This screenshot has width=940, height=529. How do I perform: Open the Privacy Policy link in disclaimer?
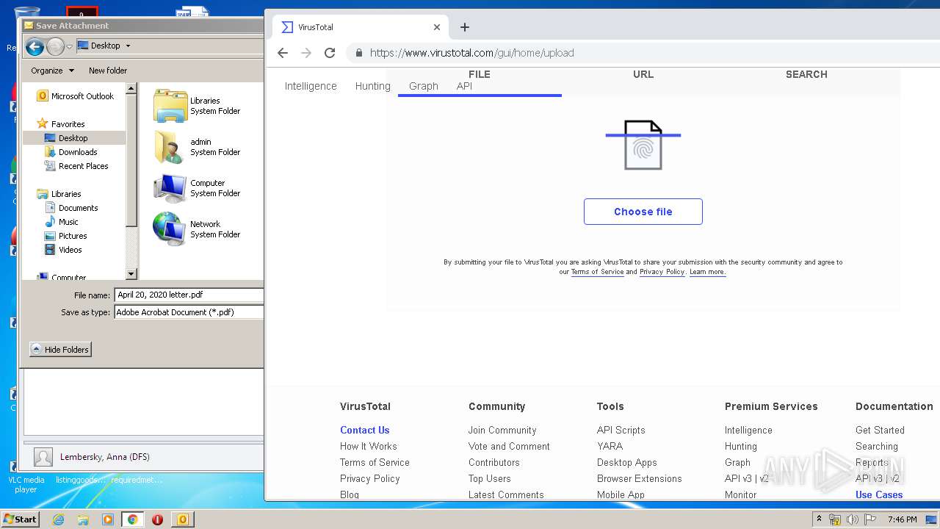coord(662,272)
